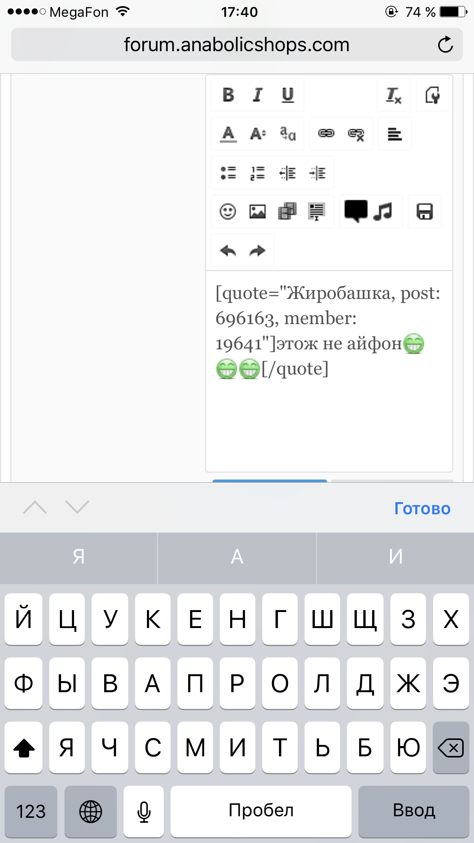Click the insert image icon
Image resolution: width=474 pixels, height=843 pixels.
[x=258, y=212]
